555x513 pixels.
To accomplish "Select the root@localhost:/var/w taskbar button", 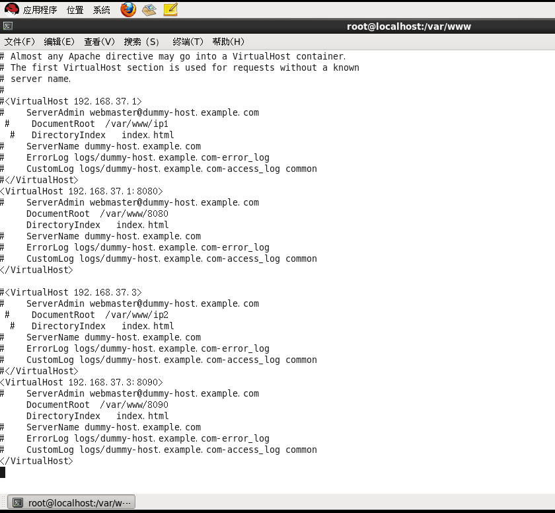I will (71, 502).
